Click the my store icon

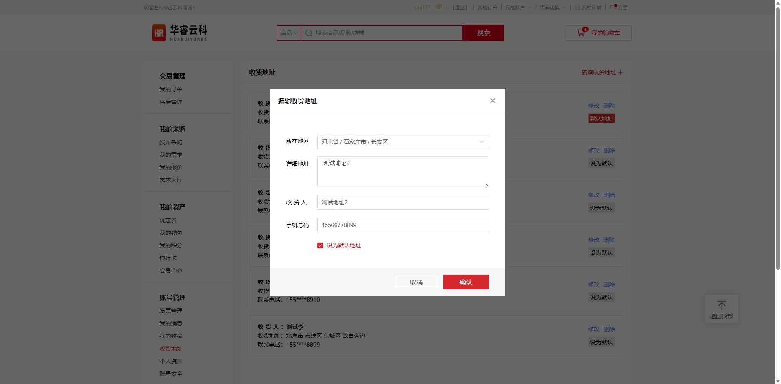(577, 7)
